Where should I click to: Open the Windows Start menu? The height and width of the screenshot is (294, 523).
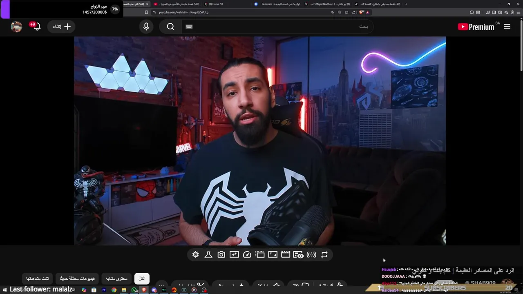click(5, 290)
